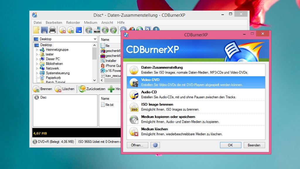The image size is (300, 169).
Task: Confirm with the OK button
Action: pos(230,145)
